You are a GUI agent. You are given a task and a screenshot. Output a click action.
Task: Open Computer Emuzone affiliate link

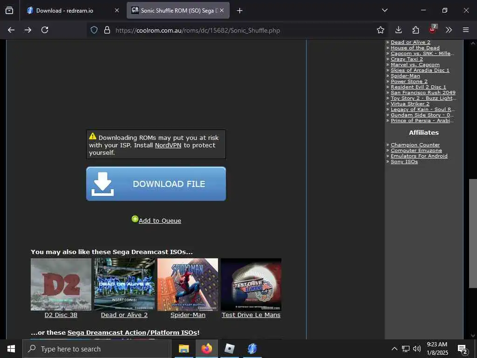point(416,151)
